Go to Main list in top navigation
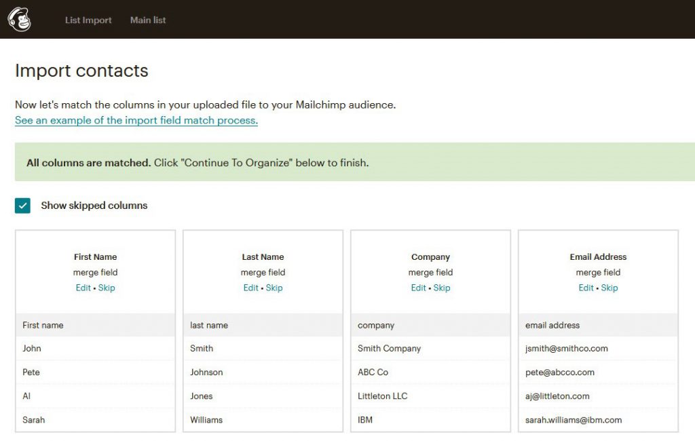 point(148,20)
